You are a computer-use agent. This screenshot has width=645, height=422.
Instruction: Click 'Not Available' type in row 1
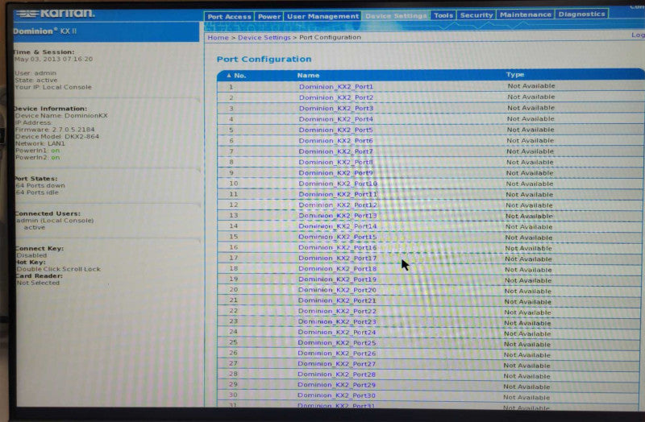point(531,86)
